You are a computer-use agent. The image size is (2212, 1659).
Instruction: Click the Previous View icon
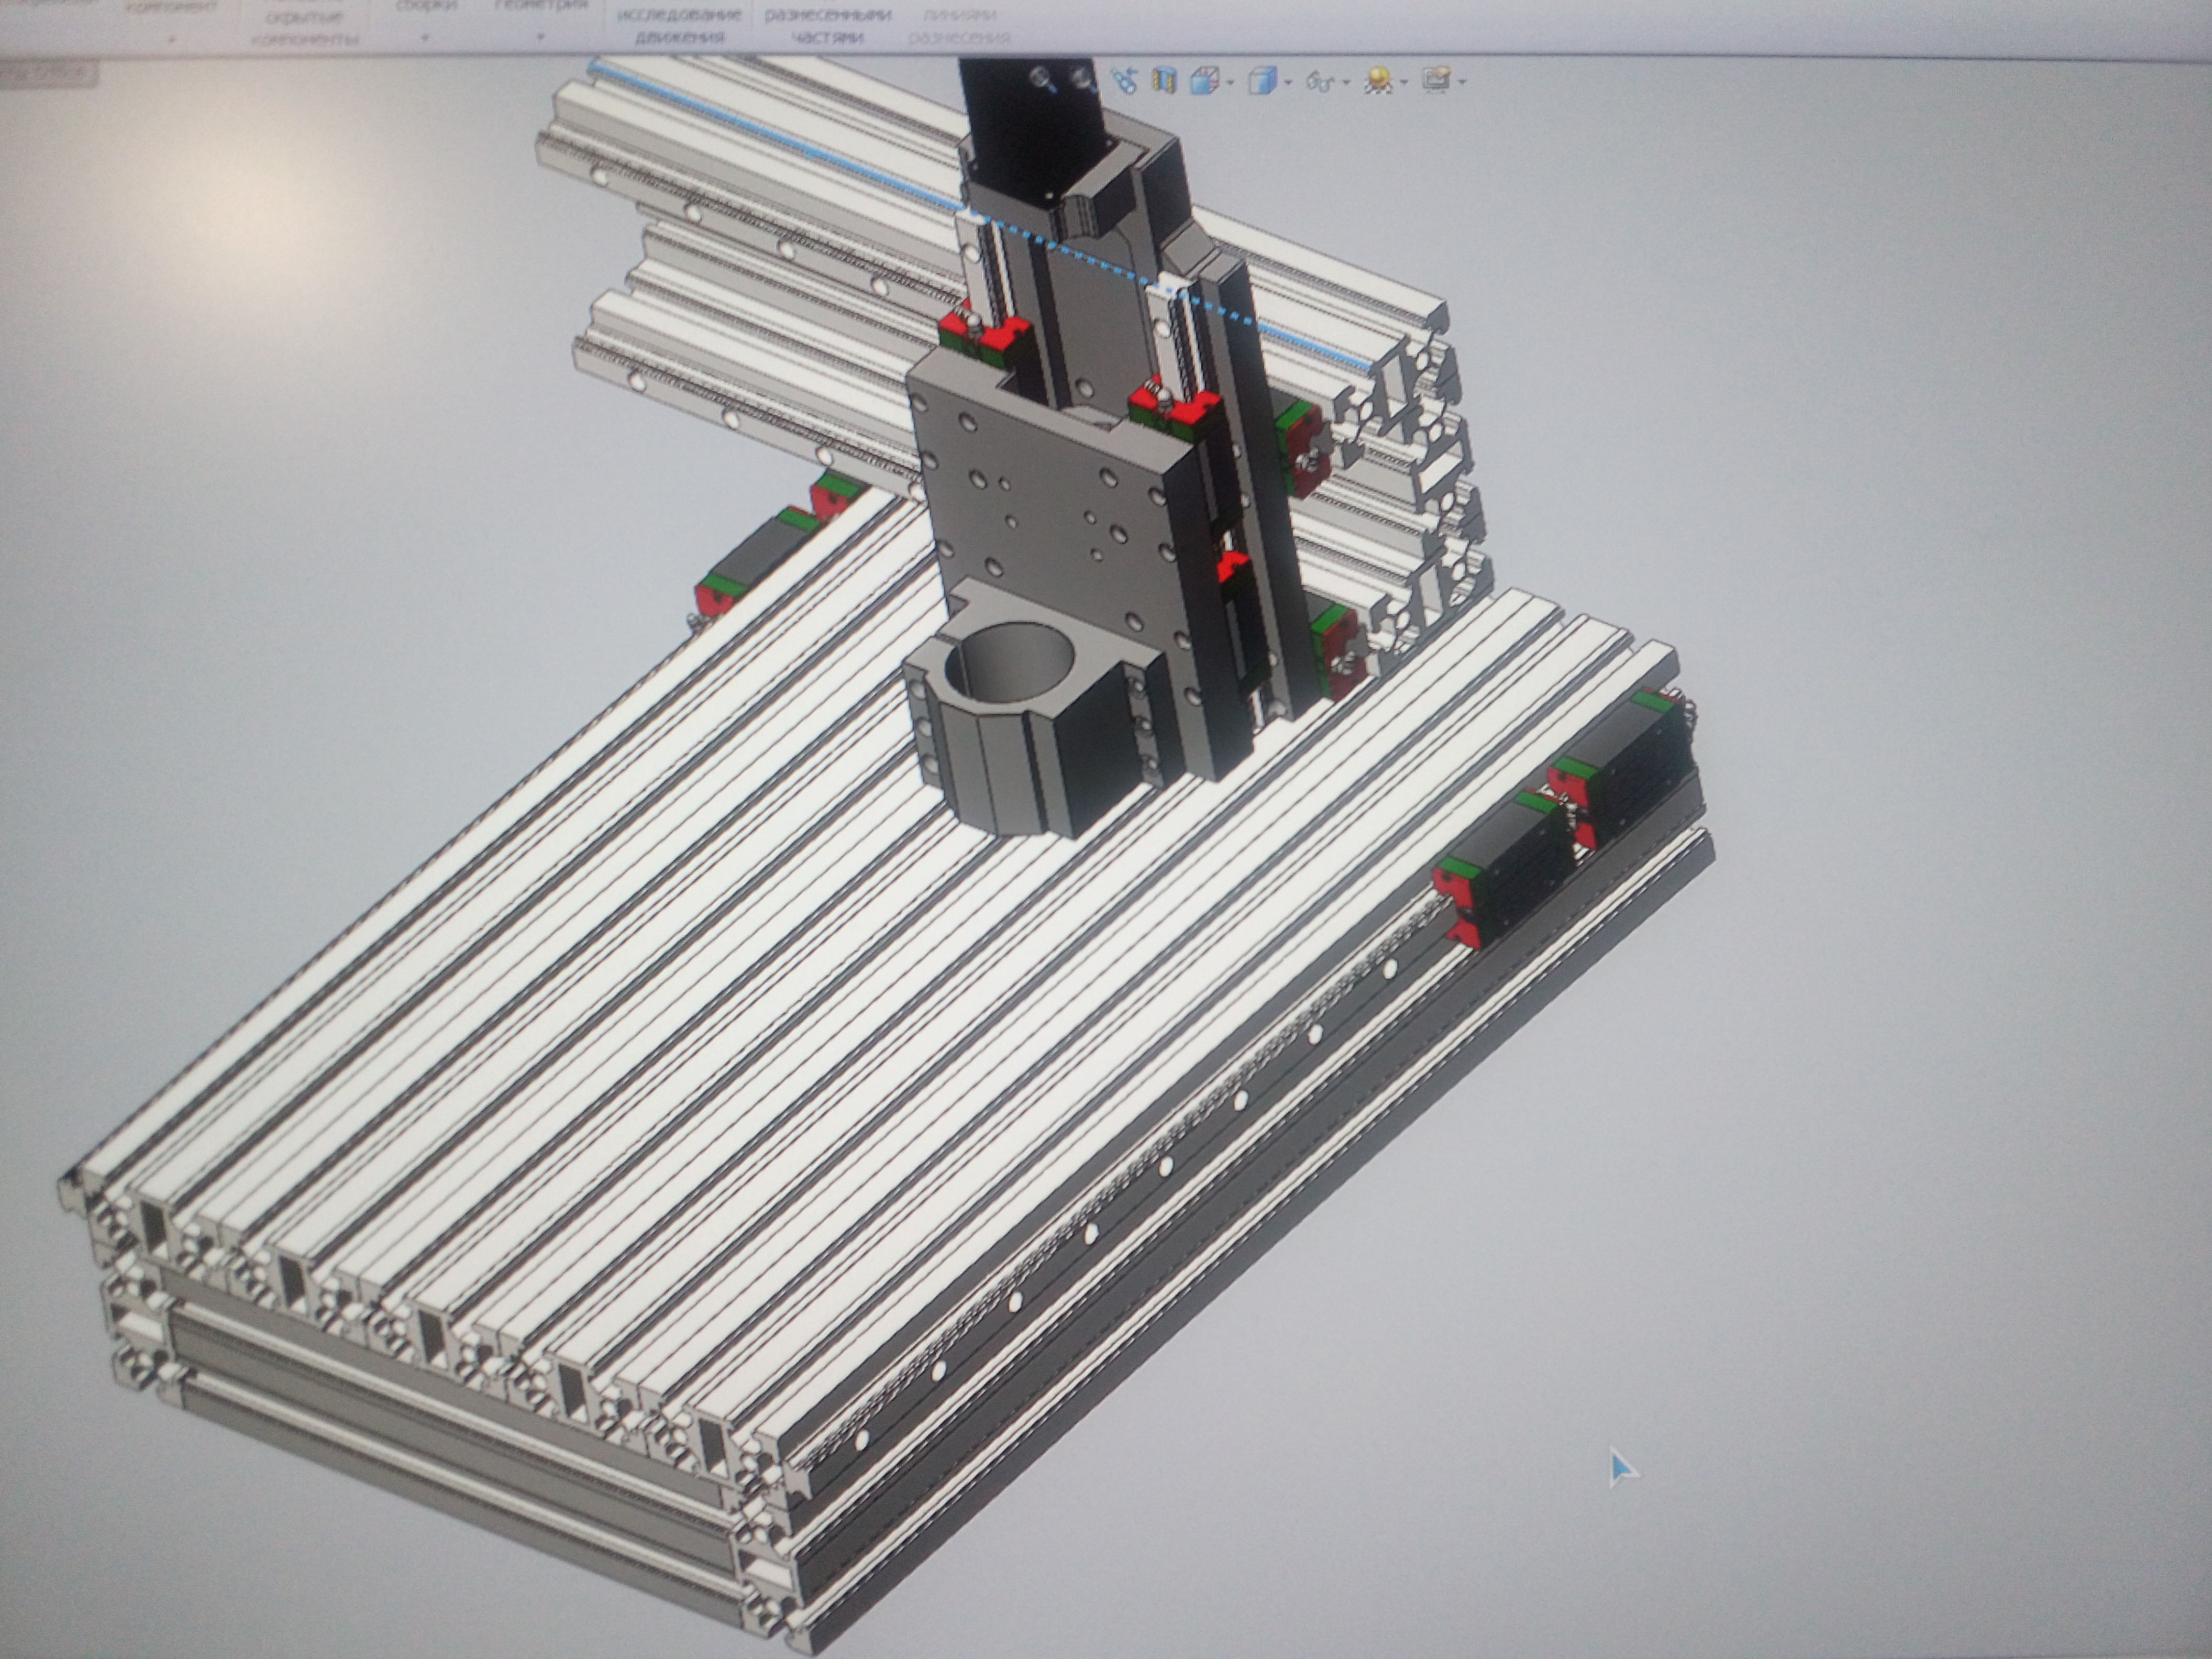pos(1124,82)
